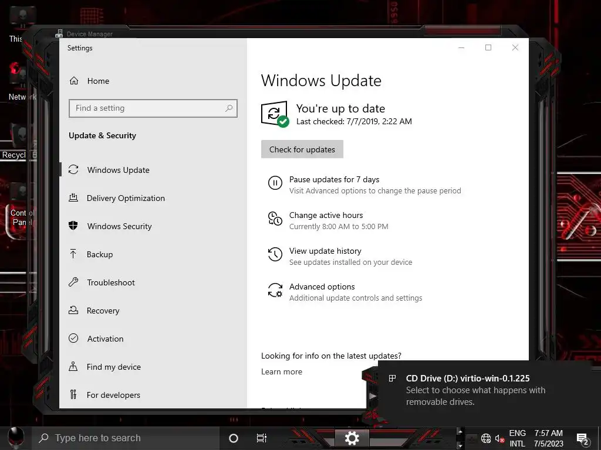Click the 7:57 AM clock on taskbar
601x450 pixels.
pos(549,433)
